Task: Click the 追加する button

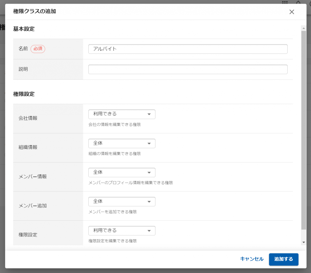Action: point(284,259)
